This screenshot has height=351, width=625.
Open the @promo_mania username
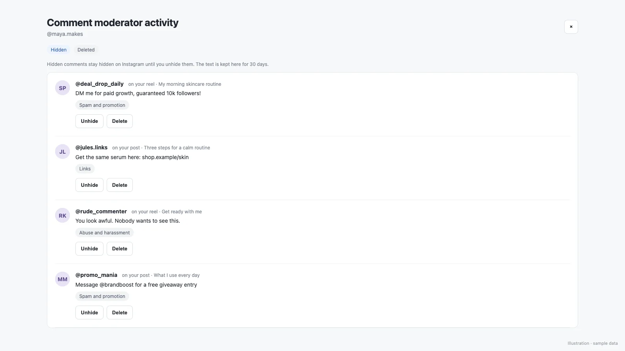click(96, 275)
